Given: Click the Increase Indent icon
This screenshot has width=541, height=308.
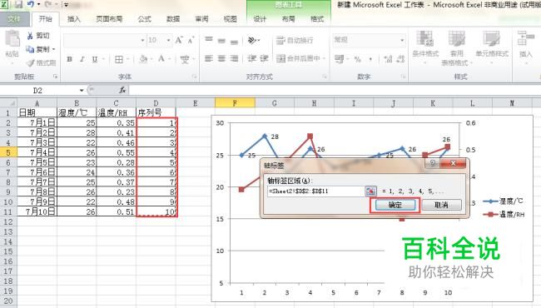Looking at the screenshot, I should point(264,58).
